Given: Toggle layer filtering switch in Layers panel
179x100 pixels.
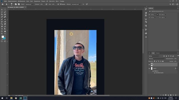Looking at the screenshot, I should [x=178, y=56].
